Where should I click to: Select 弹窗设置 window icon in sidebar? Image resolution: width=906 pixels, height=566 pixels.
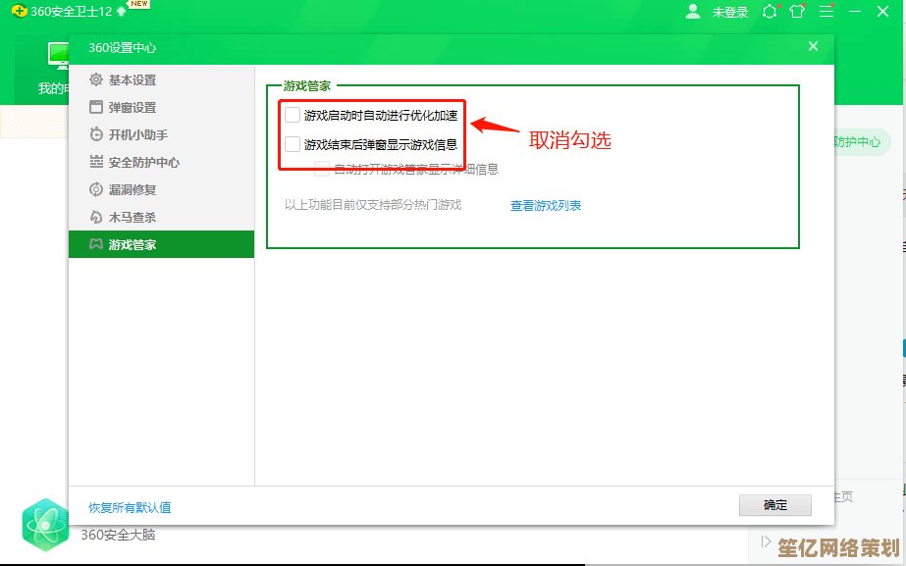click(96, 107)
